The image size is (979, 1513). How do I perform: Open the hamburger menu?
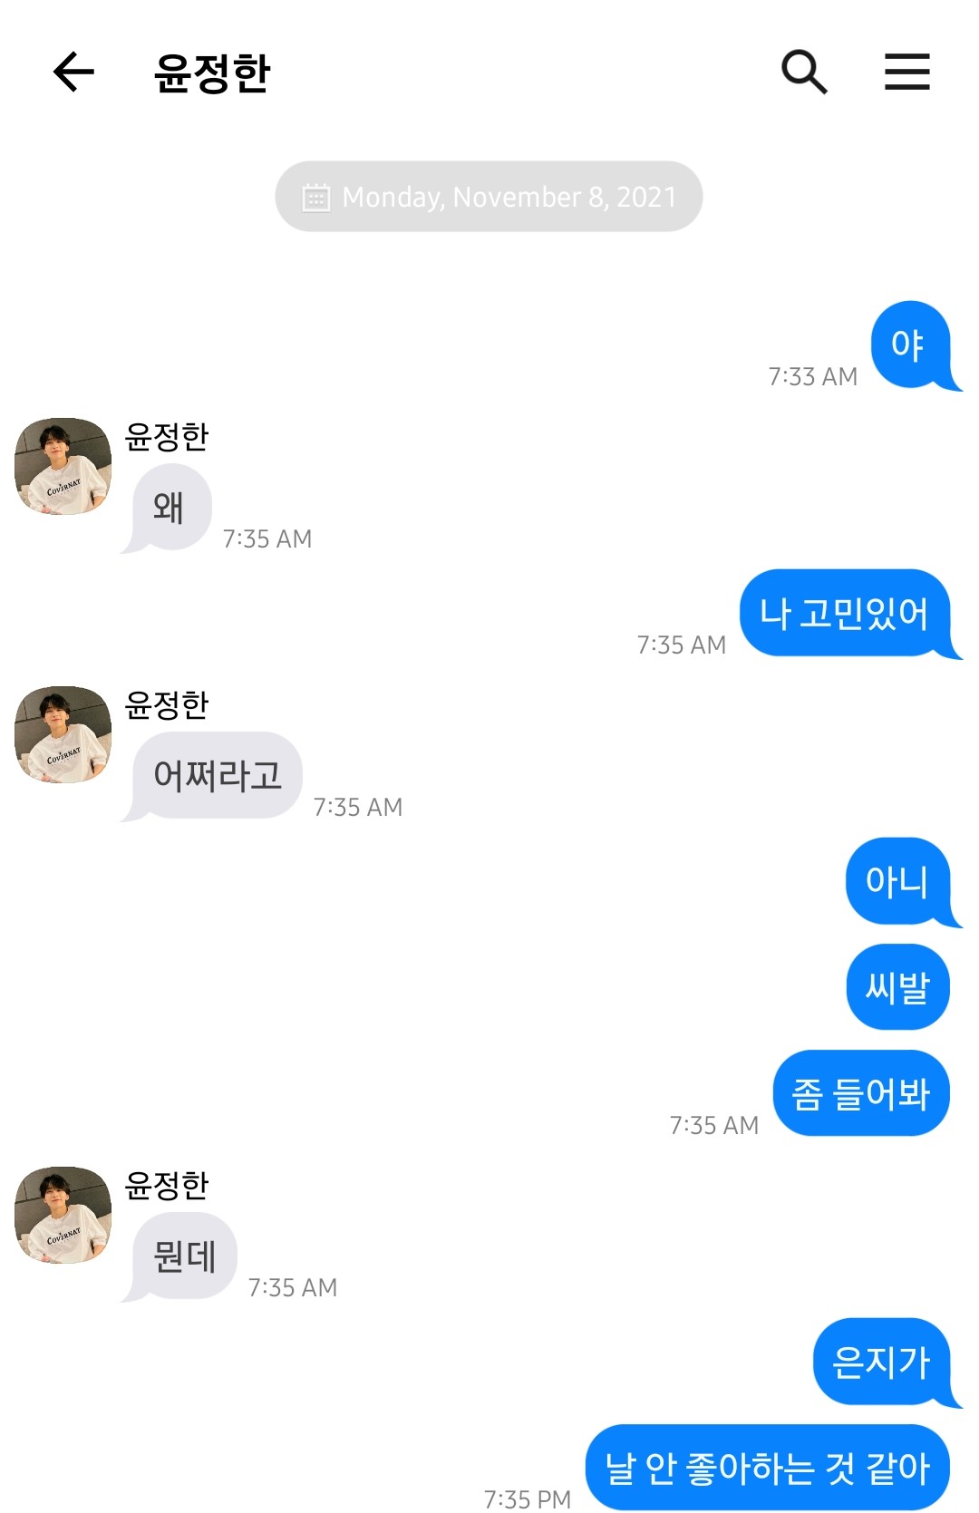point(906,72)
